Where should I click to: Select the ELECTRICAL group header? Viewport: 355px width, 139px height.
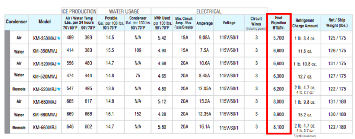pos(209,11)
